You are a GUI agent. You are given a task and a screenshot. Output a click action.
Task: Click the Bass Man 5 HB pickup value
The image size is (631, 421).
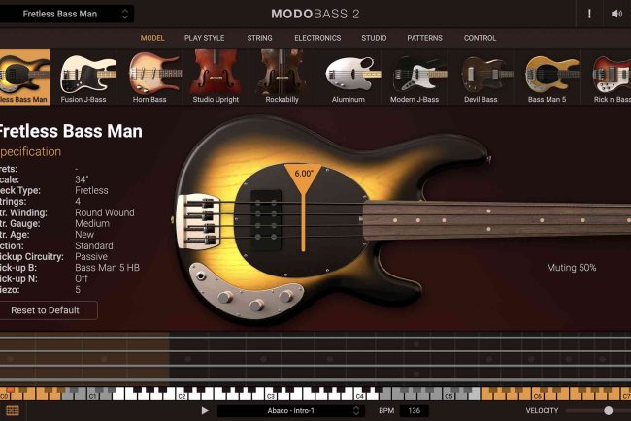pyautogui.click(x=107, y=268)
